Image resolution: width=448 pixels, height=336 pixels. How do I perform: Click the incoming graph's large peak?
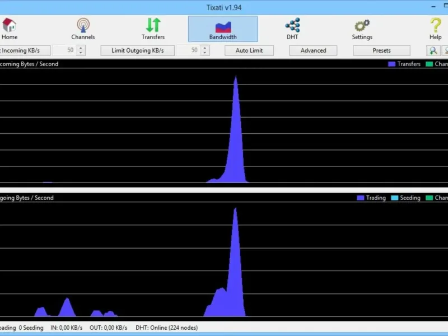pos(236,137)
